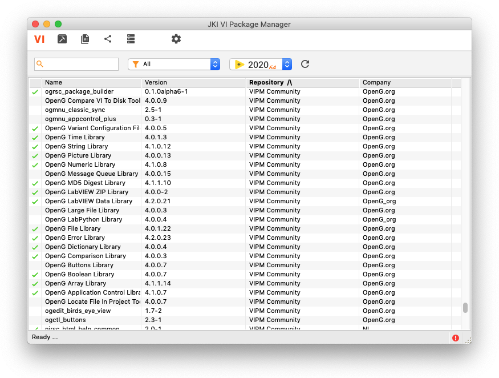Screen dimensions: 499x378
Task: Click OpenG_org company for LabPython Library
Action: (379, 220)
